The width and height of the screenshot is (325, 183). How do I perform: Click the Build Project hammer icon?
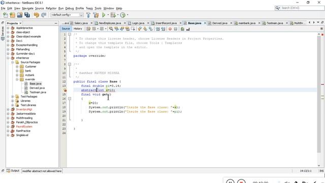(88, 15)
